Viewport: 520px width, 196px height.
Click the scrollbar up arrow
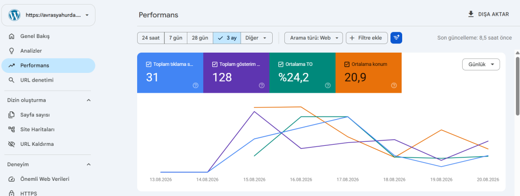[x=517, y=53]
